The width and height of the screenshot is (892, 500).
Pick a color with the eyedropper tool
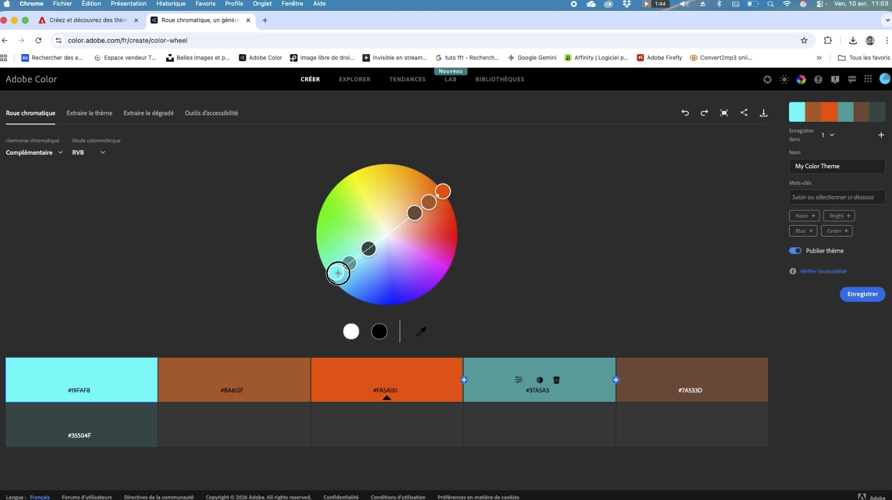421,331
